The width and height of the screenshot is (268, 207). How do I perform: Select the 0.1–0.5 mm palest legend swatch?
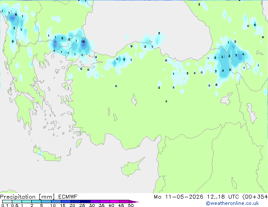[x=7, y=202]
